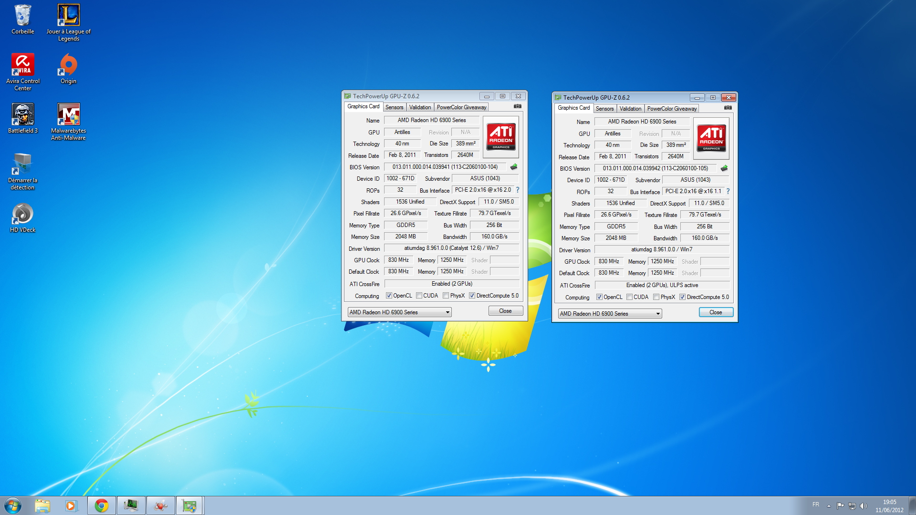The width and height of the screenshot is (916, 515).
Task: Click the GPU-Z title bar icon of left window
Action: [x=348, y=96]
